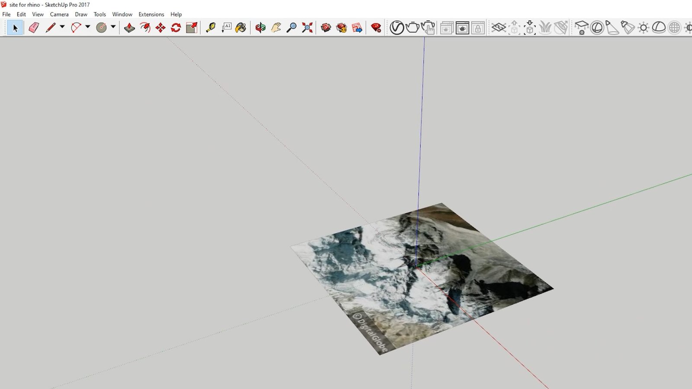Click the Zoom Extents icon
Image resolution: width=692 pixels, height=389 pixels.
307,28
